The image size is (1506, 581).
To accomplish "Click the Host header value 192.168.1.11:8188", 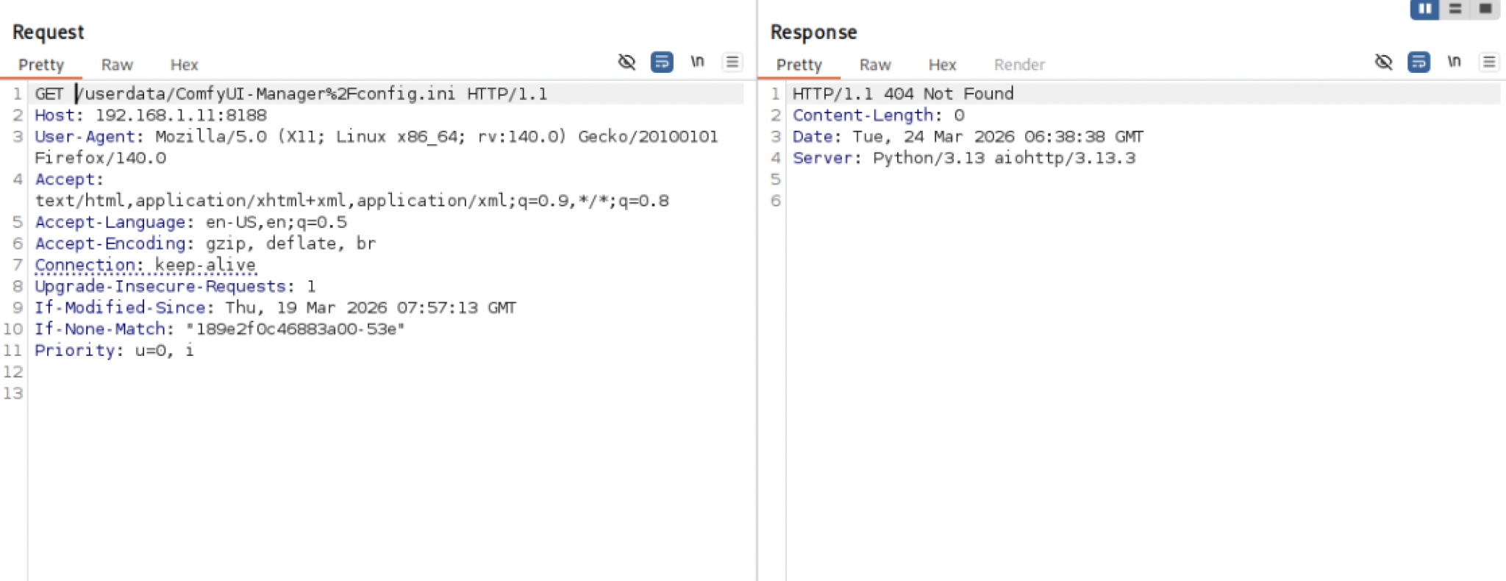I will pos(181,115).
